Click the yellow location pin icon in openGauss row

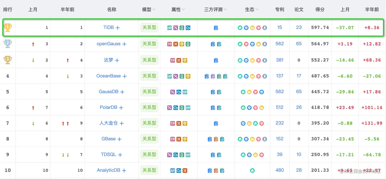pos(182,44)
